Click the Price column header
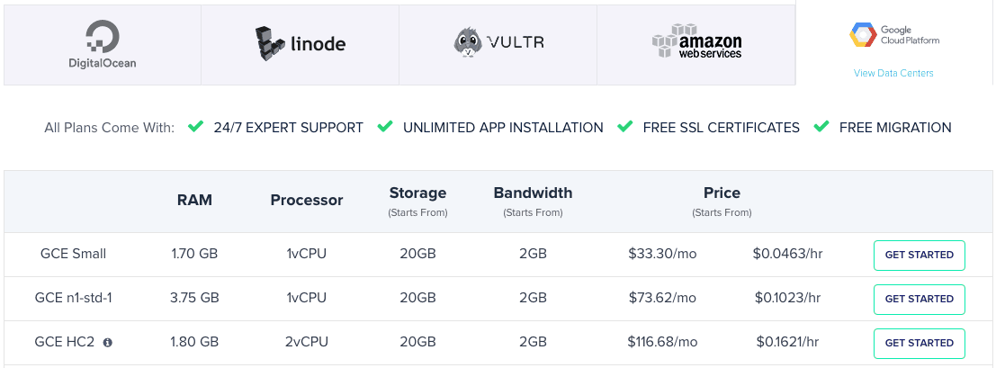Screen dimensions: 996x368 (x=722, y=193)
